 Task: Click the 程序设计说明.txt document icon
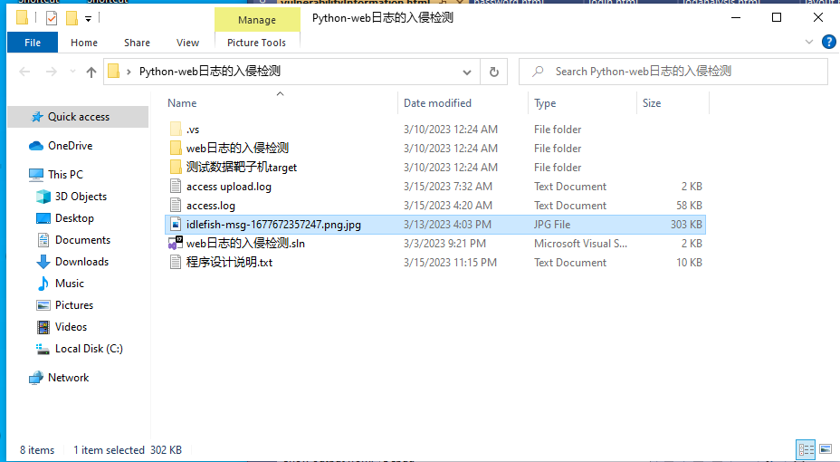[x=176, y=263]
